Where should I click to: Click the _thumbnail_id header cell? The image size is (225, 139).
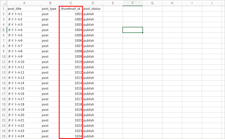pos(71,9)
